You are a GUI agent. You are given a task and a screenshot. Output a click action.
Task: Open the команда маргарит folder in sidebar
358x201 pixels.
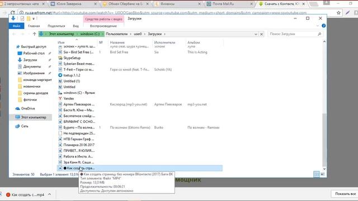coord(37,80)
